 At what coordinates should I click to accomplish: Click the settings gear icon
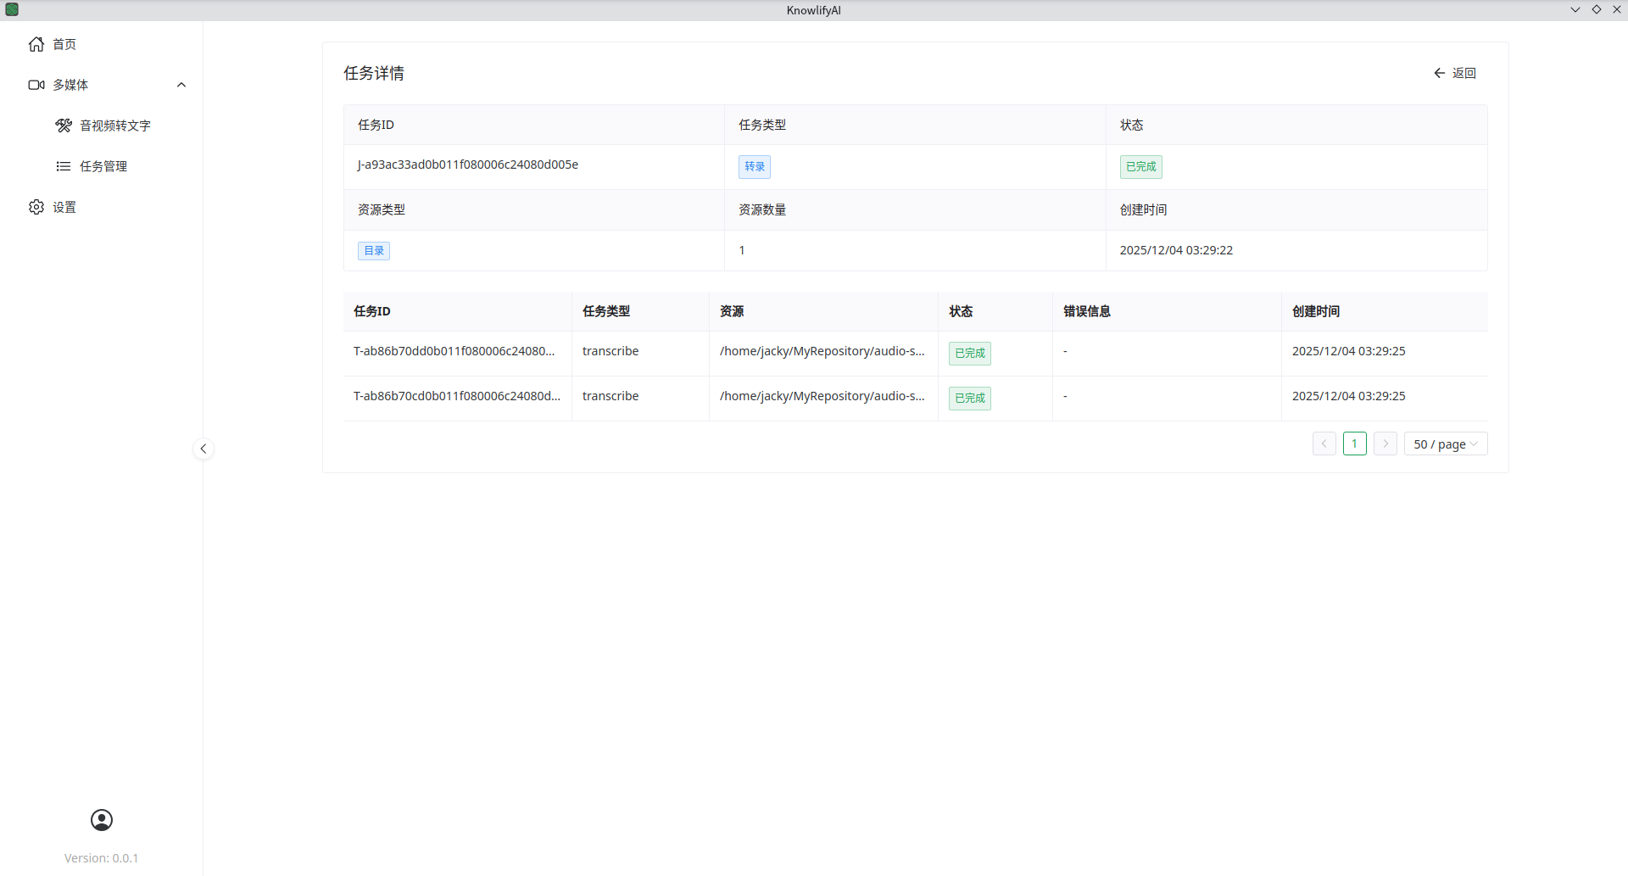coord(36,207)
